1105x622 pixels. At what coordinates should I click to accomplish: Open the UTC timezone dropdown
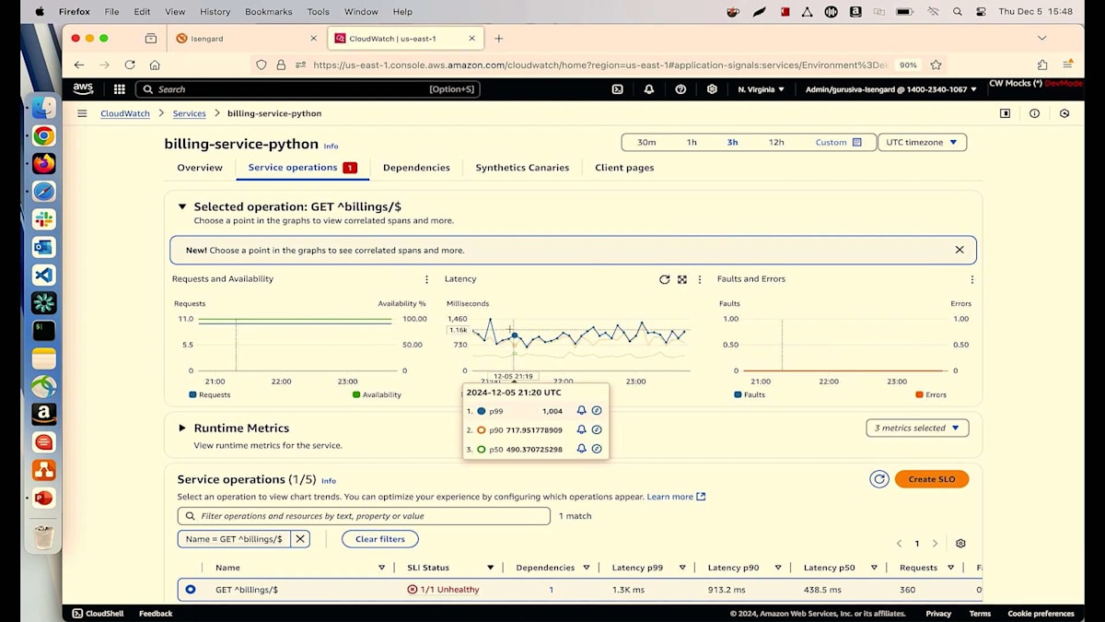pyautogui.click(x=922, y=143)
